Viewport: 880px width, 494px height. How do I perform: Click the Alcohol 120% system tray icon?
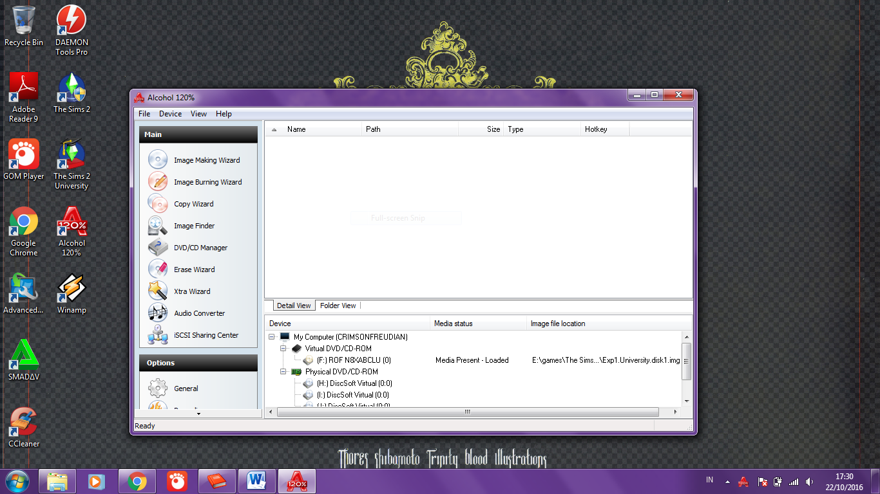743,481
